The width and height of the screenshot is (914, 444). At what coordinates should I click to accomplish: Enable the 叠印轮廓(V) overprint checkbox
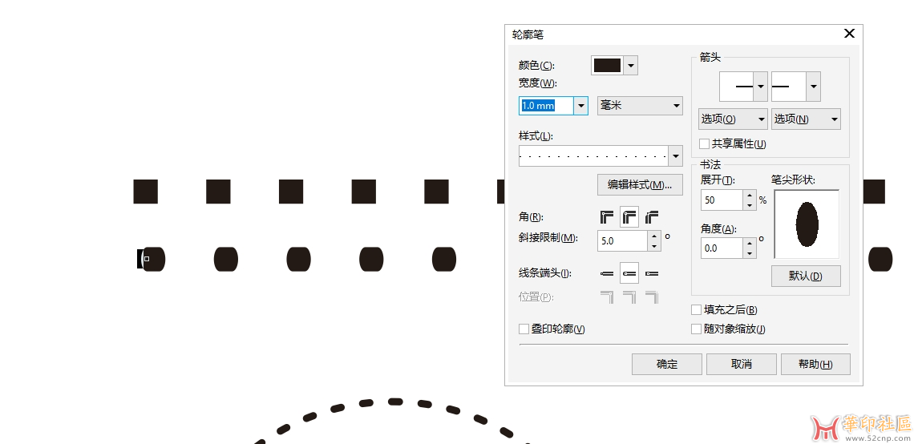click(524, 329)
